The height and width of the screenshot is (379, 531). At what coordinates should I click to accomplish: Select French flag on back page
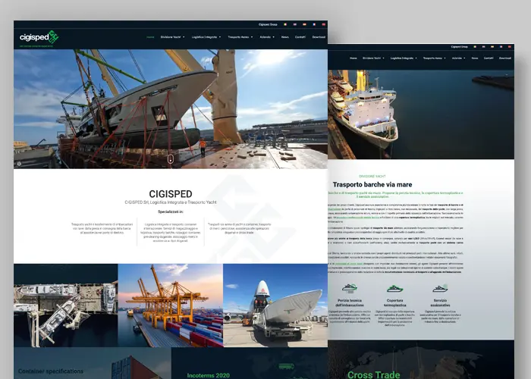tap(501, 47)
